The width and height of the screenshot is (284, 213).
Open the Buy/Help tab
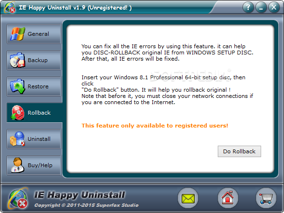tap(34, 165)
